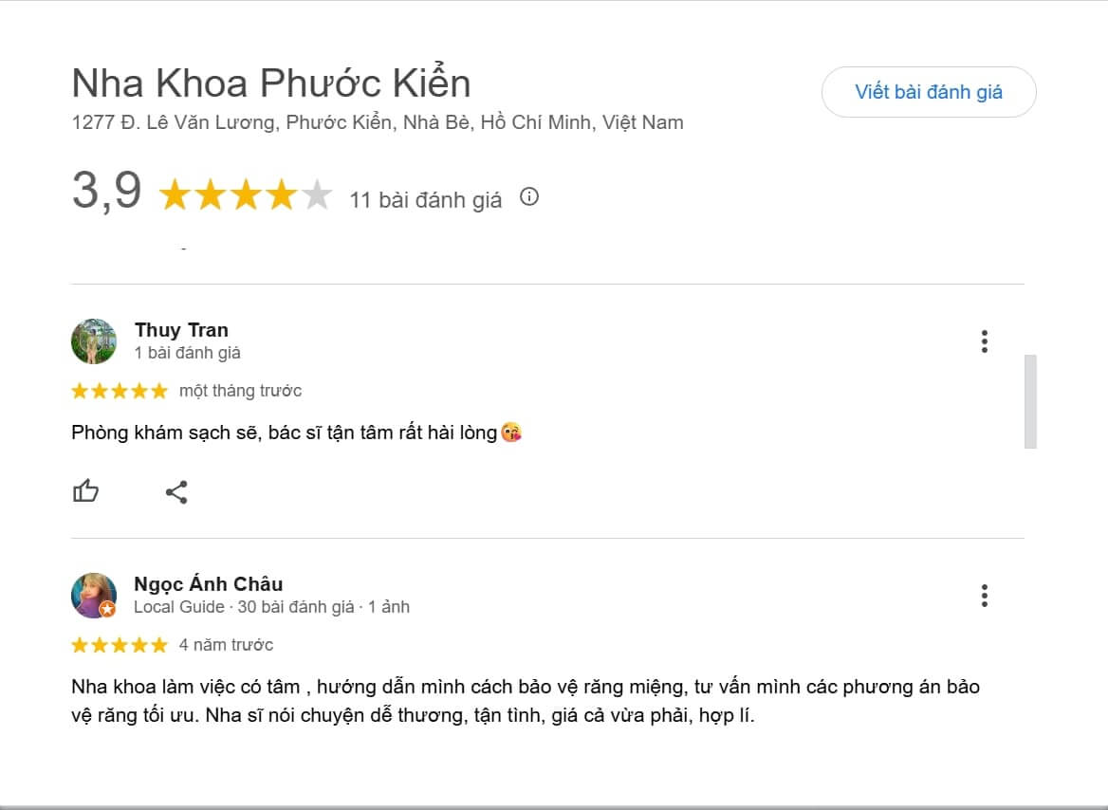The image size is (1108, 810).
Task: Open the share icon below Thuy Tran's review
Action: (x=177, y=491)
